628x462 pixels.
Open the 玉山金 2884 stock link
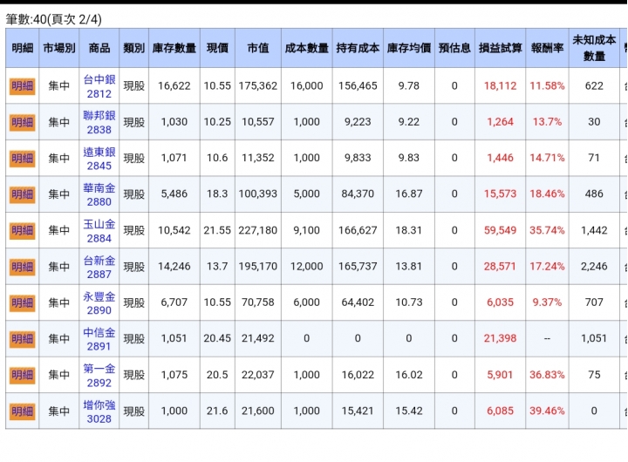coord(99,231)
